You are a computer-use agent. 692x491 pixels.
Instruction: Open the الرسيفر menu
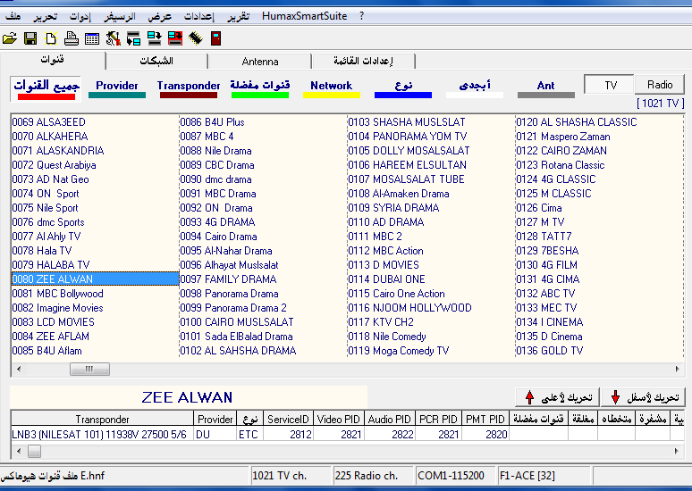[120, 17]
